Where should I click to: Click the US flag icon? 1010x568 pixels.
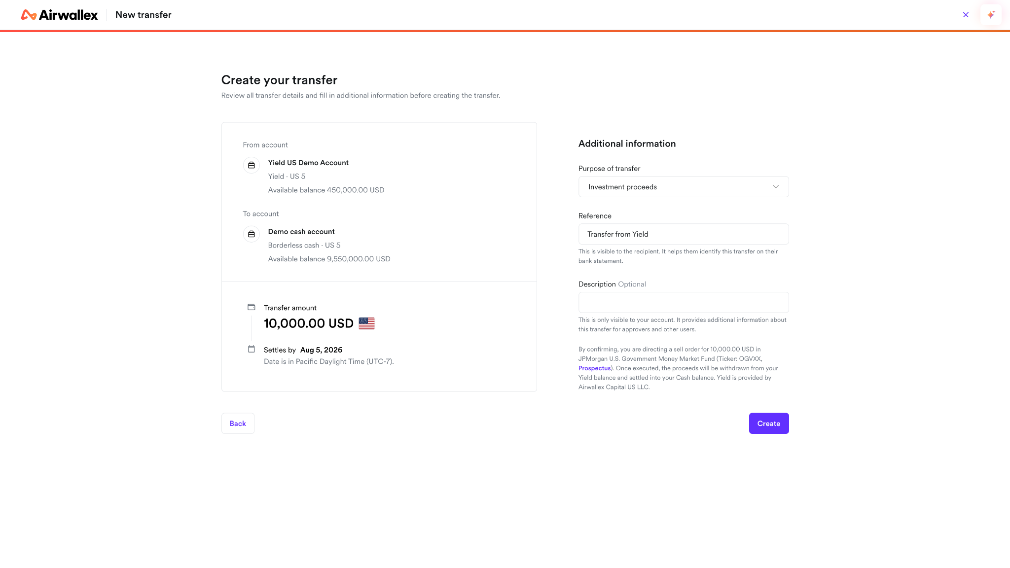366,323
